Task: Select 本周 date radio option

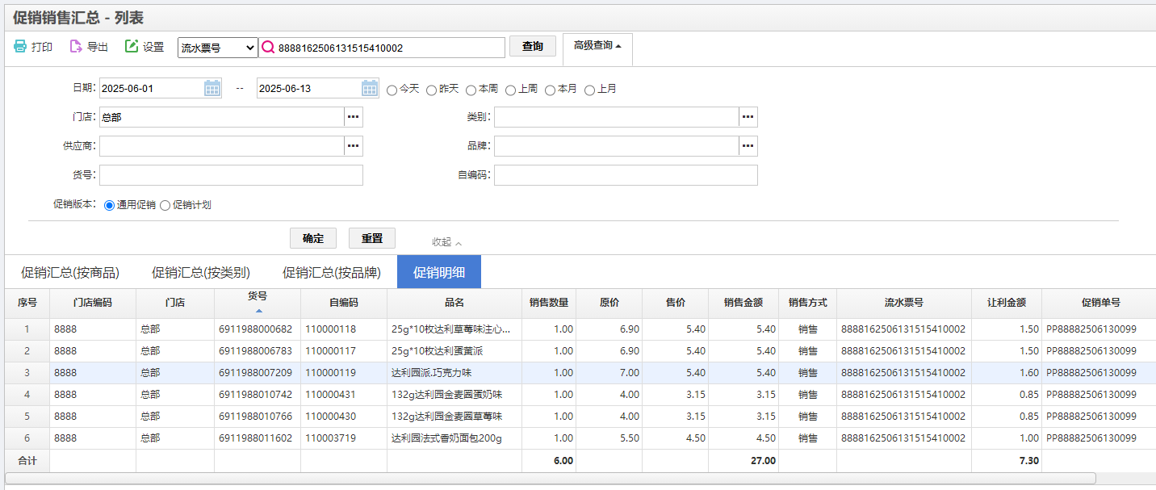Action: (x=471, y=90)
